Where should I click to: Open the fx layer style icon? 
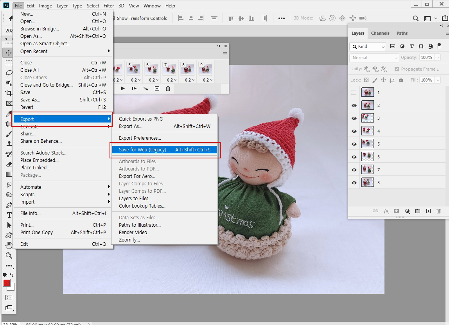[386, 211]
